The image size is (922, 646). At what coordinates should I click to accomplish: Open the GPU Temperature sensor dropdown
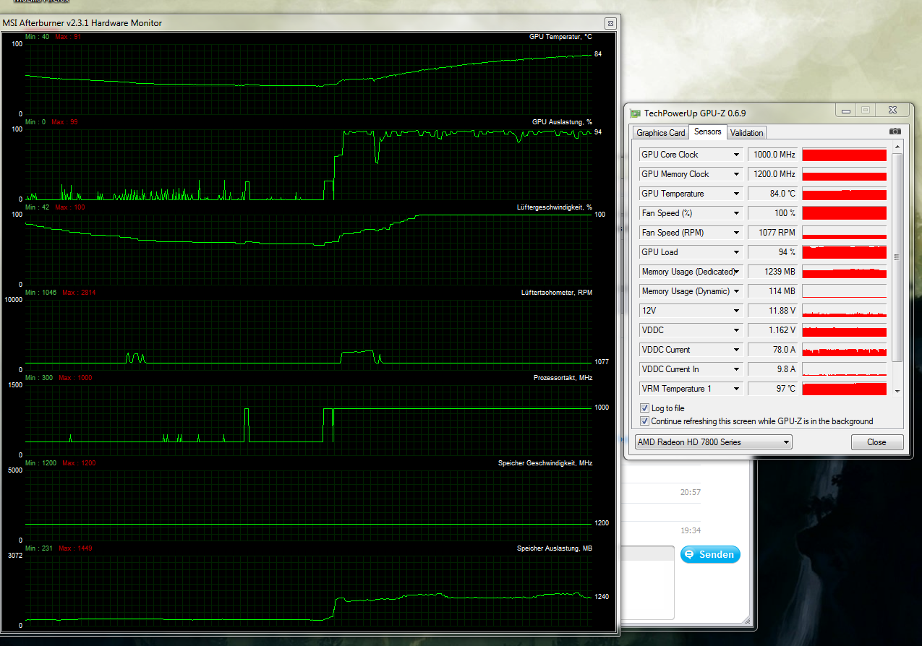(x=736, y=194)
